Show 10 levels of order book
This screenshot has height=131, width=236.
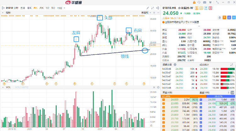click(233, 93)
